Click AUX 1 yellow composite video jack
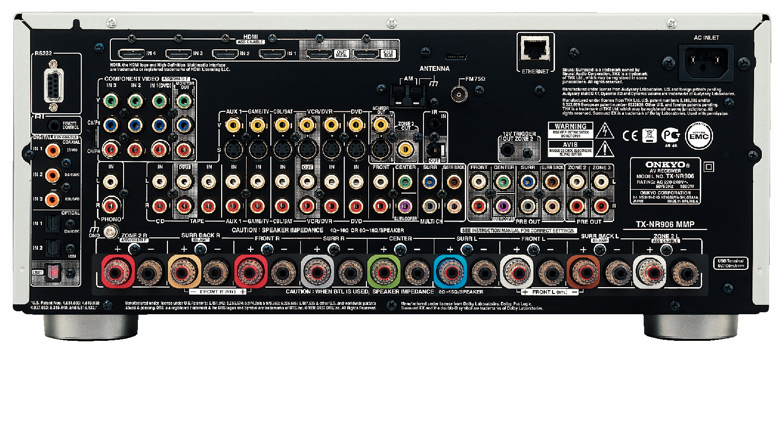 coord(233,125)
